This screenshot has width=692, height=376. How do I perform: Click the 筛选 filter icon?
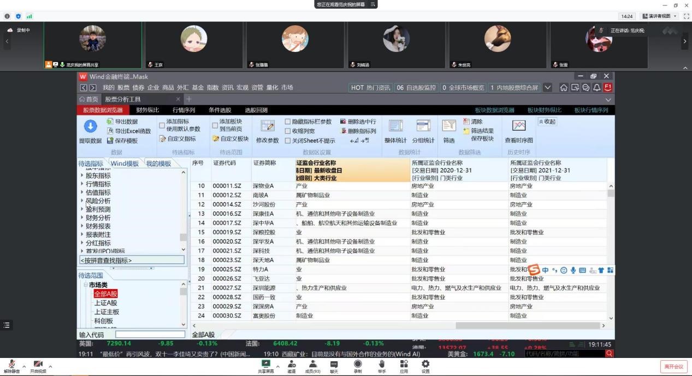tap(449, 127)
